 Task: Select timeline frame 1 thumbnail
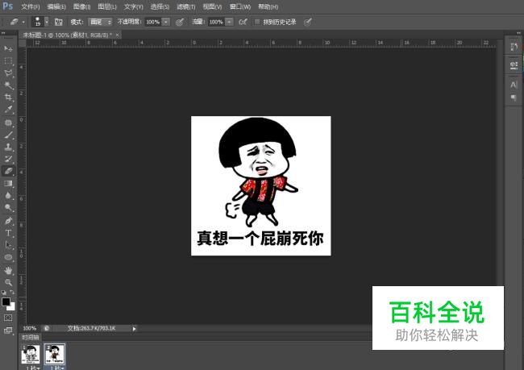point(31,355)
